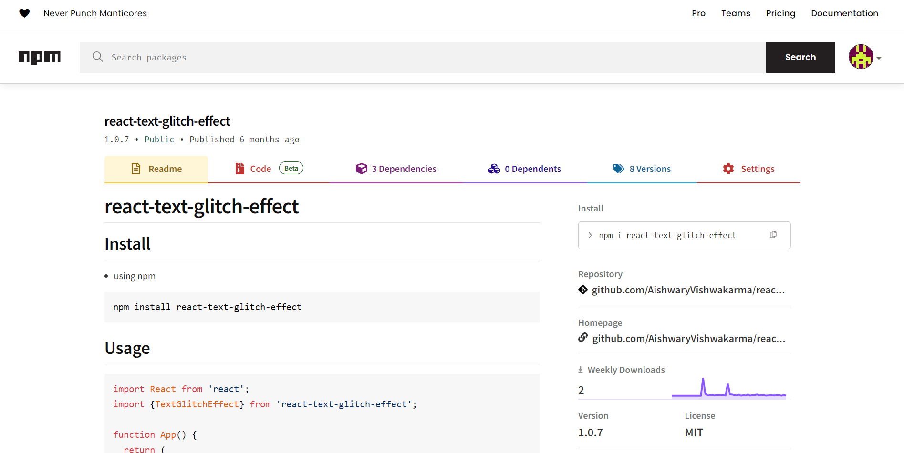Click the weekly downloads sparkline chart

pos(728,389)
